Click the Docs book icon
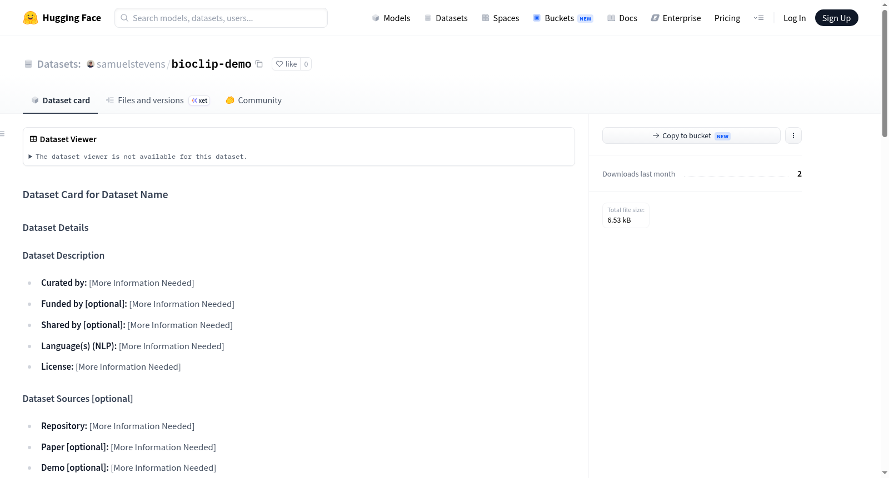Screen dimensions: 889x478 coord(611,18)
